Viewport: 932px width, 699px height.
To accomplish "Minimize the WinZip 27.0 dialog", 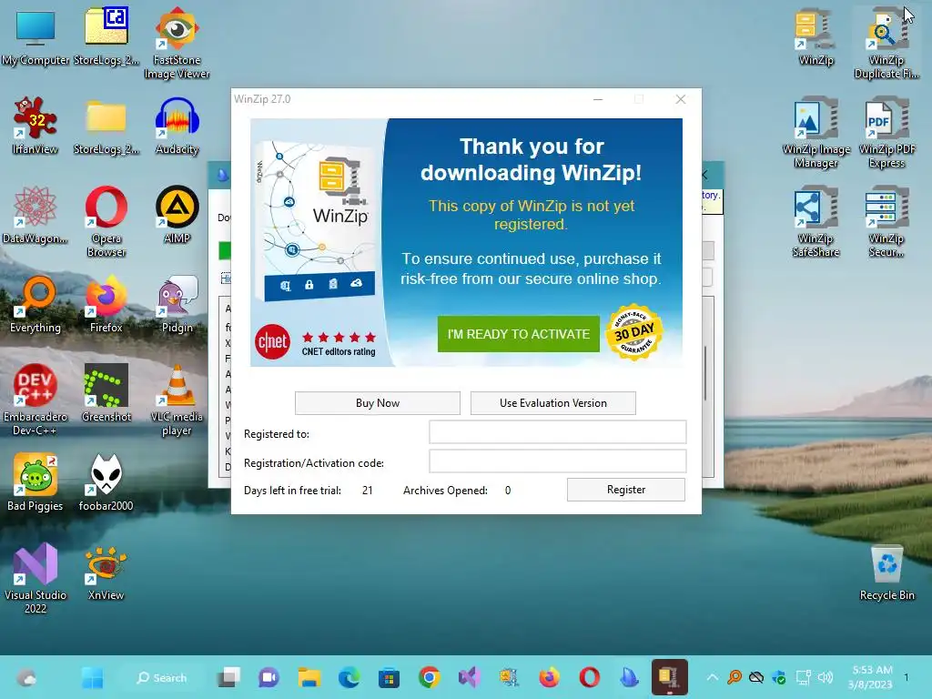I will tap(598, 99).
